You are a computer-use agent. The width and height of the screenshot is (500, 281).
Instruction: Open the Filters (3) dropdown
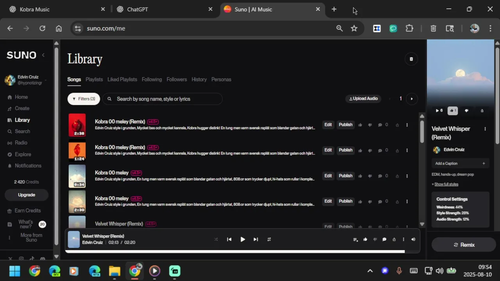[84, 99]
